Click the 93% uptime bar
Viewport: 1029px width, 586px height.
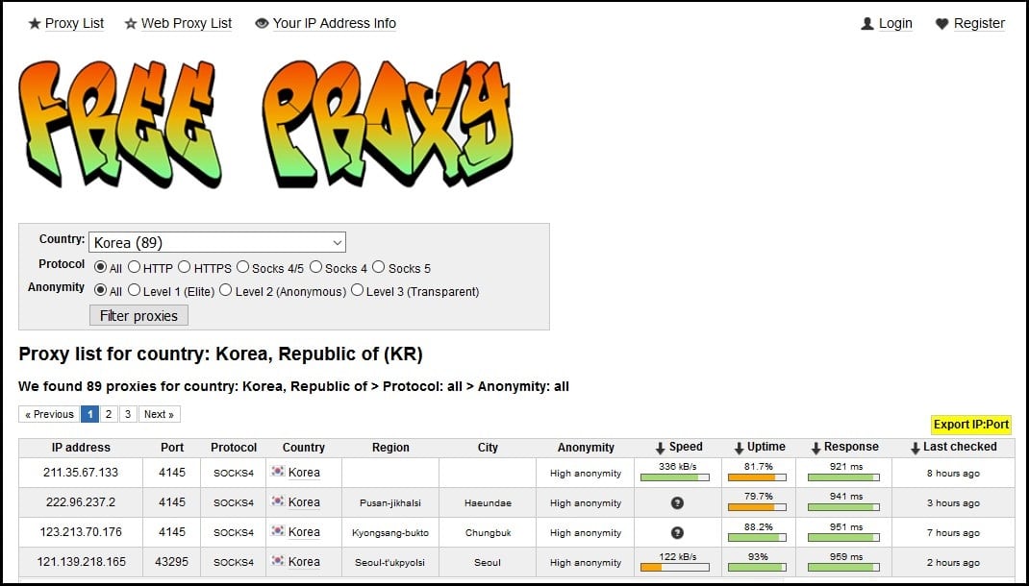point(757,567)
